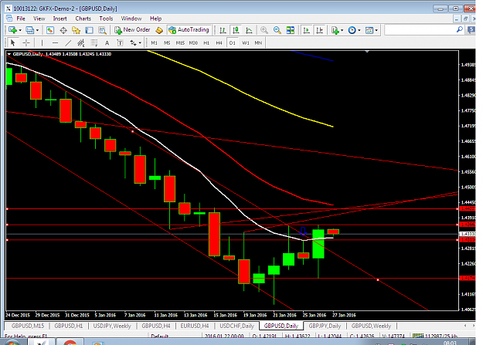Show the Terminal window icon
This screenshot has height=345, width=483.
coord(89,30)
